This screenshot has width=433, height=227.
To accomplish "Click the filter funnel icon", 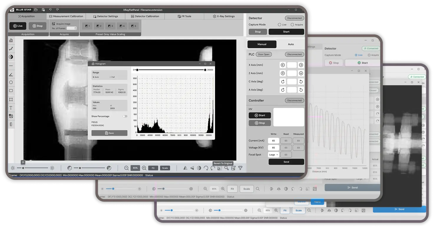I will tap(240, 168).
